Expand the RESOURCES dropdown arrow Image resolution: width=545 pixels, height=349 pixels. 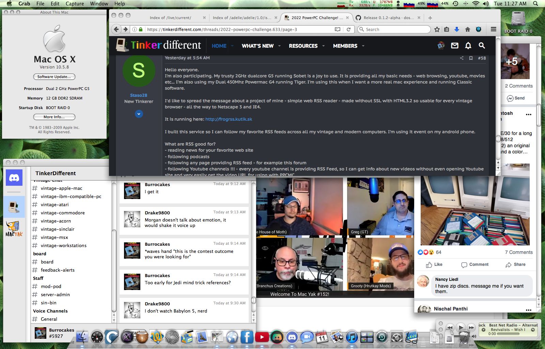point(323,46)
